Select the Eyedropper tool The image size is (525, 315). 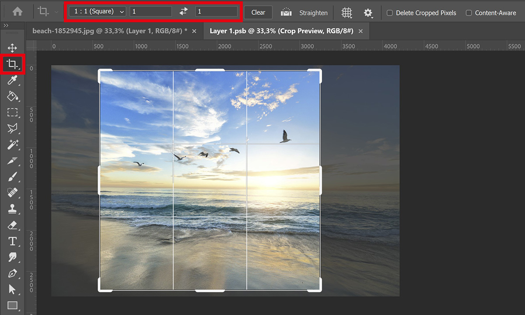click(x=13, y=80)
